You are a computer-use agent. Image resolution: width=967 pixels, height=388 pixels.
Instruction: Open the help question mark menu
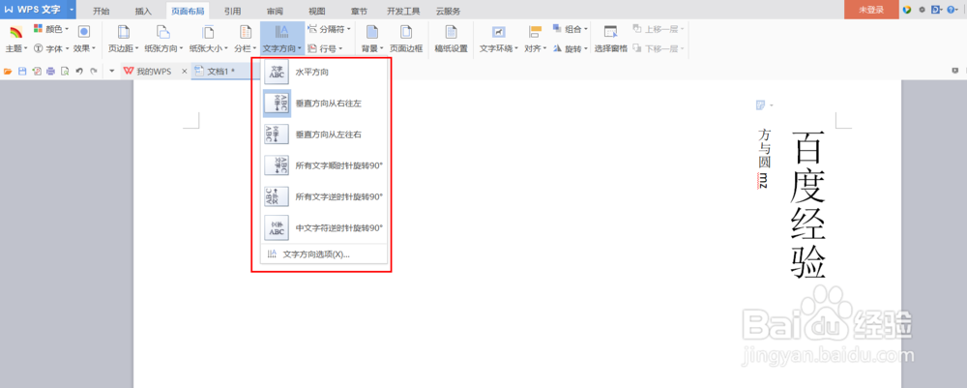[952, 10]
